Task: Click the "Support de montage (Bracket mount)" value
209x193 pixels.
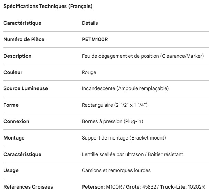Action: point(124,138)
